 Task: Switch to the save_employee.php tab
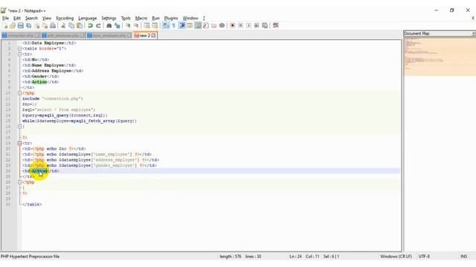109,36
